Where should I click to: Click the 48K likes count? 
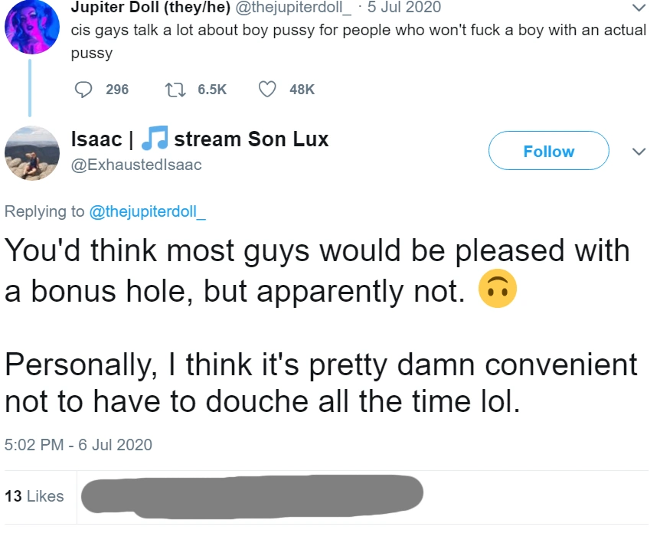pyautogui.click(x=302, y=90)
